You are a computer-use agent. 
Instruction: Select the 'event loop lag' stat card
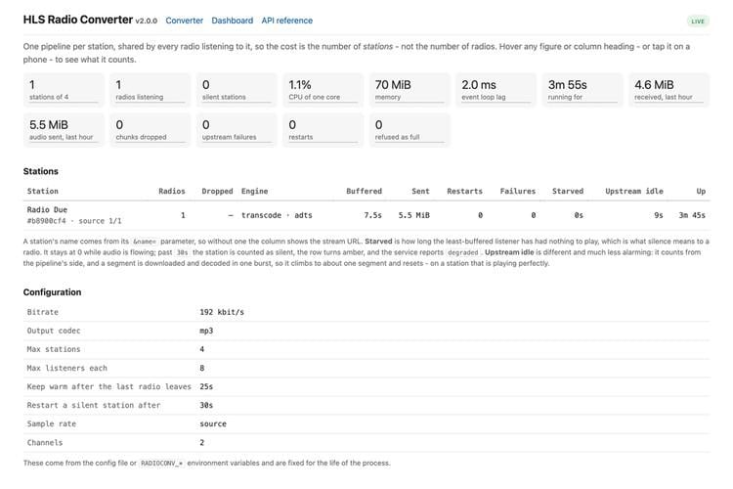click(496, 90)
